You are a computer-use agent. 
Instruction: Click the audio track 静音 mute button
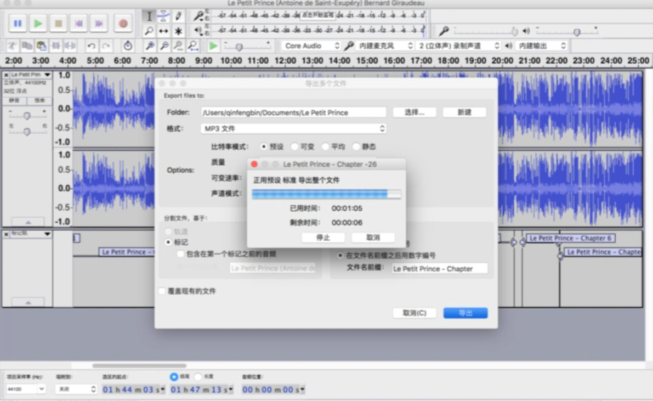coord(15,100)
